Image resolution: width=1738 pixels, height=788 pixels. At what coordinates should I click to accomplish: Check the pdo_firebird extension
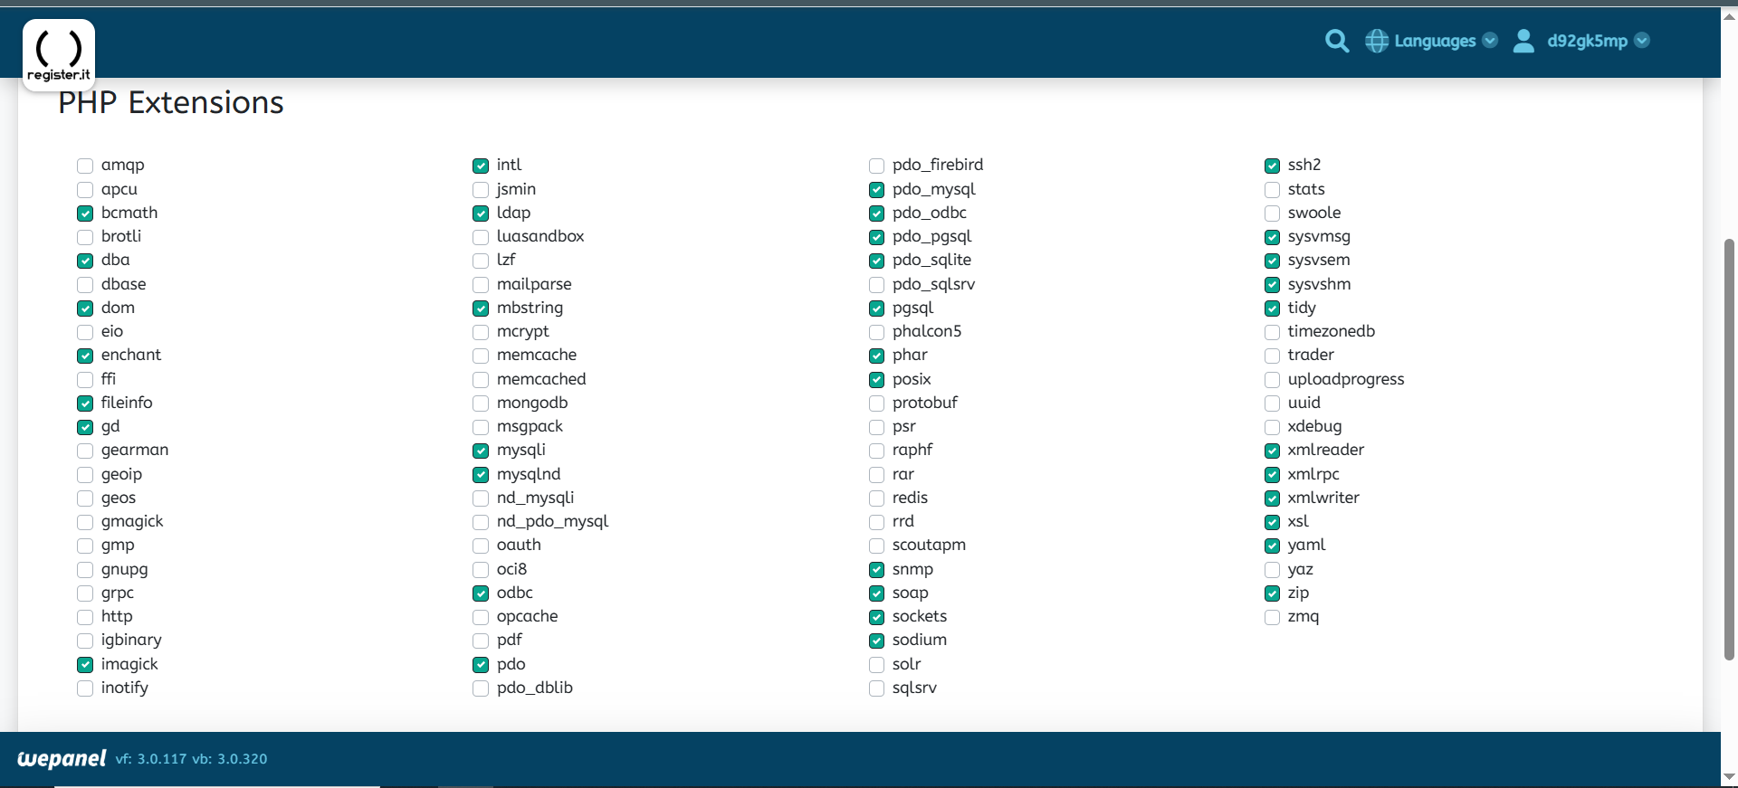876,166
